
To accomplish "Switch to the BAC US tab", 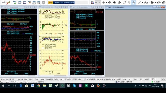I will tap(20, 79).
